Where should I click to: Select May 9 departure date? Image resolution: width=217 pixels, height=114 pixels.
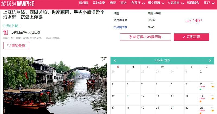[x=206, y=87]
